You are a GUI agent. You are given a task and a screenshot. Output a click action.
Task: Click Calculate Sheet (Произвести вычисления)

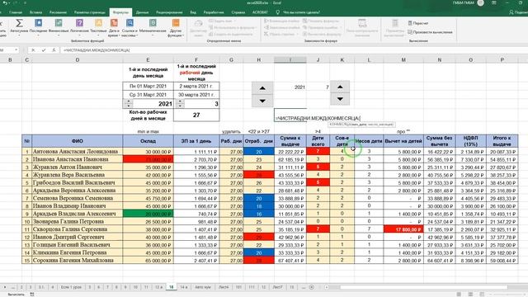430,32
